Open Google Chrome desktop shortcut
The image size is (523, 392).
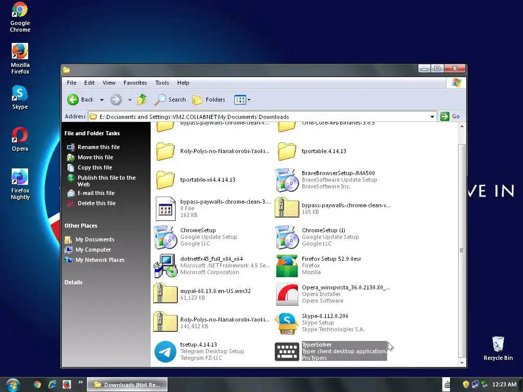click(x=20, y=17)
